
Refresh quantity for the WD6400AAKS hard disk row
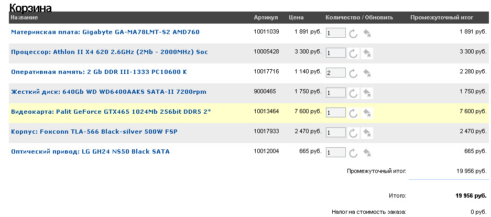point(353,93)
